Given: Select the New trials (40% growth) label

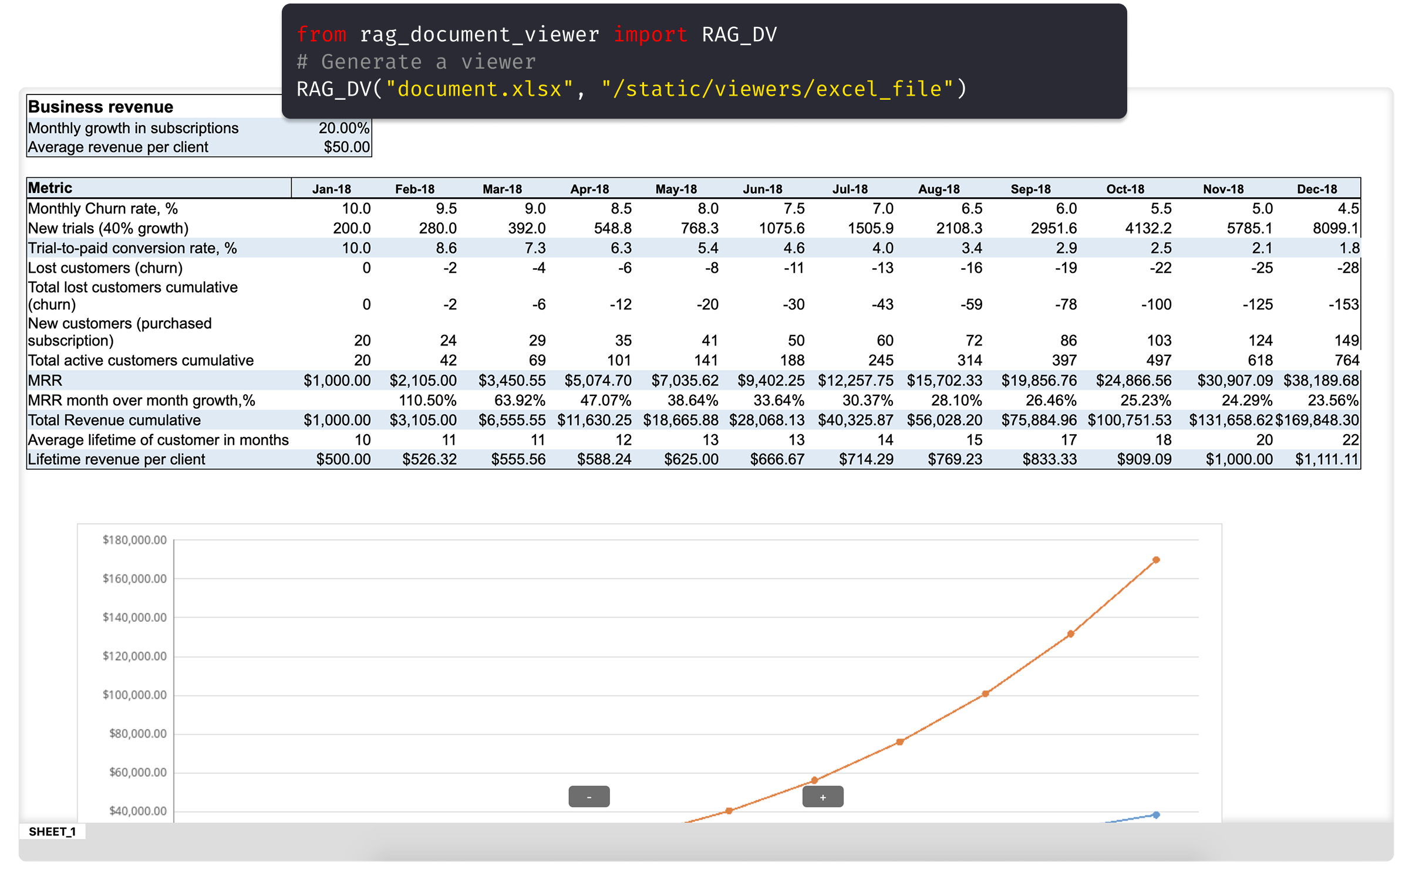Looking at the screenshot, I should coord(108,229).
